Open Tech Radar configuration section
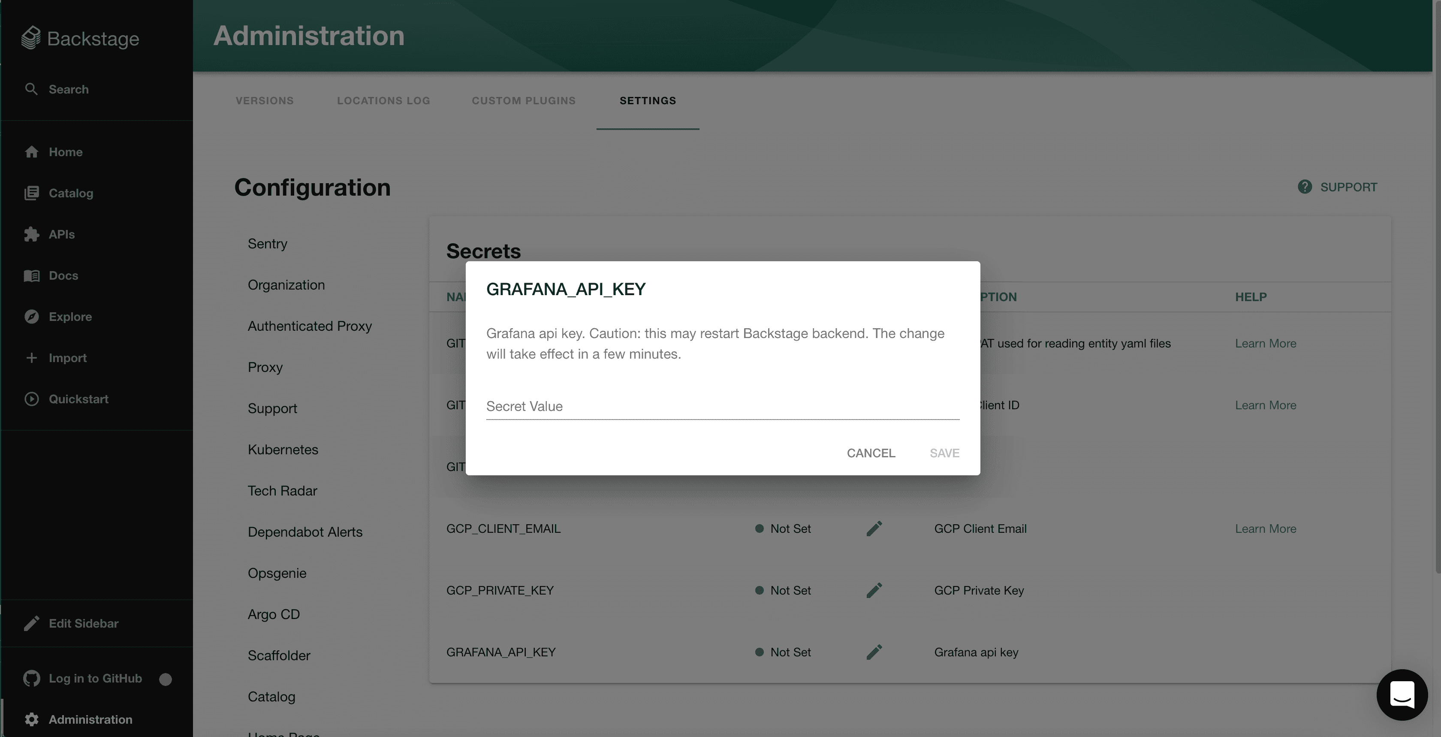The image size is (1441, 737). click(x=282, y=491)
